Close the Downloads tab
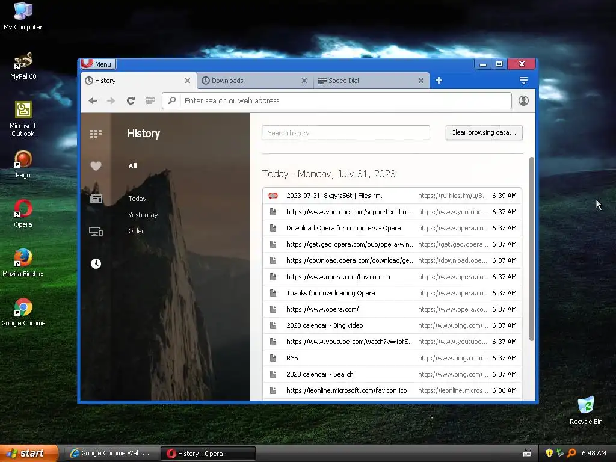This screenshot has height=462, width=616. point(304,81)
